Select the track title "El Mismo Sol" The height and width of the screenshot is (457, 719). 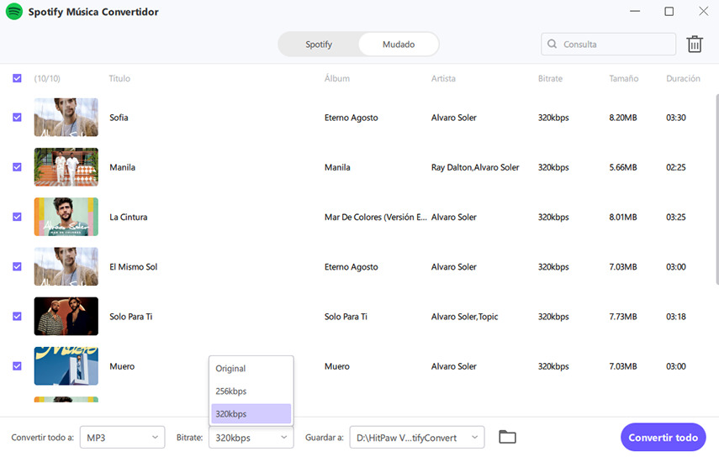coord(134,267)
